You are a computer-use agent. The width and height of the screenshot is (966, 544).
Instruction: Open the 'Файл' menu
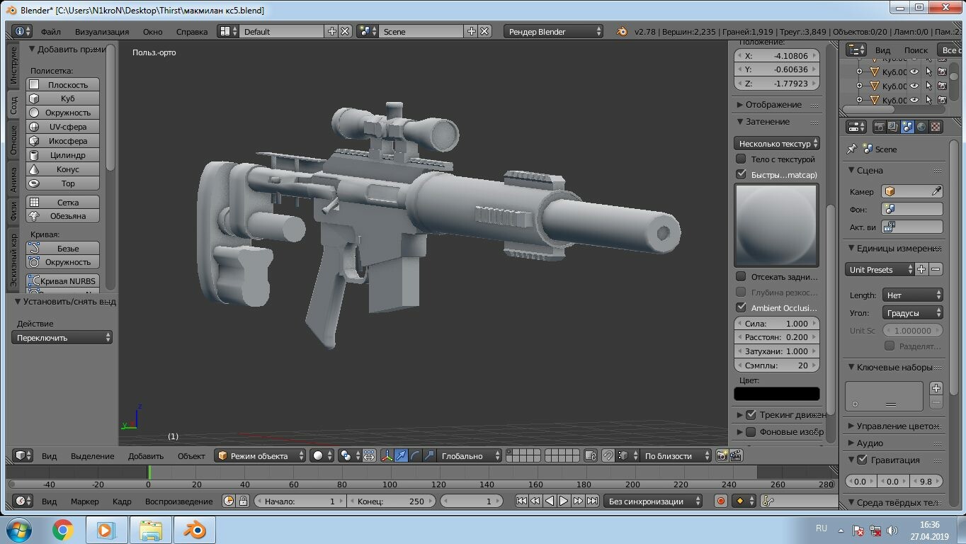(x=50, y=31)
